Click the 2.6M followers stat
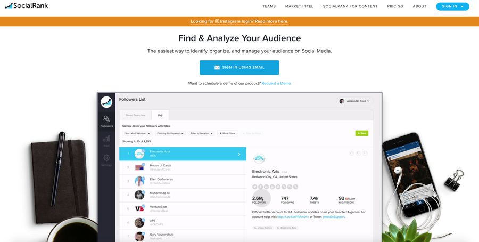This screenshot has width=479, height=242. coord(259,200)
